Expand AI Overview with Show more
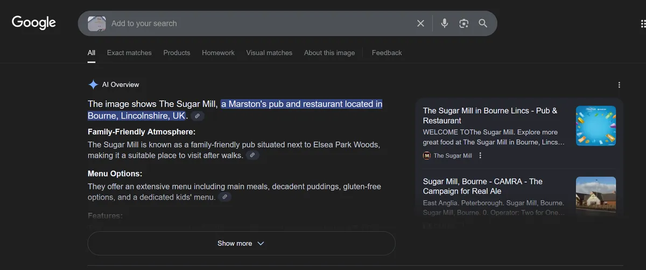Screen dimensions: 646x270 tap(241, 244)
